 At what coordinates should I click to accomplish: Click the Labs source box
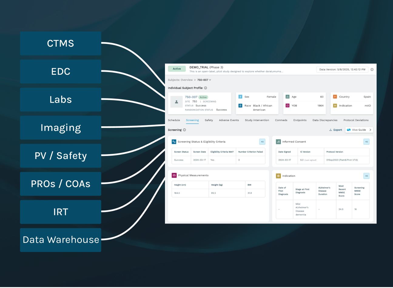(61, 100)
